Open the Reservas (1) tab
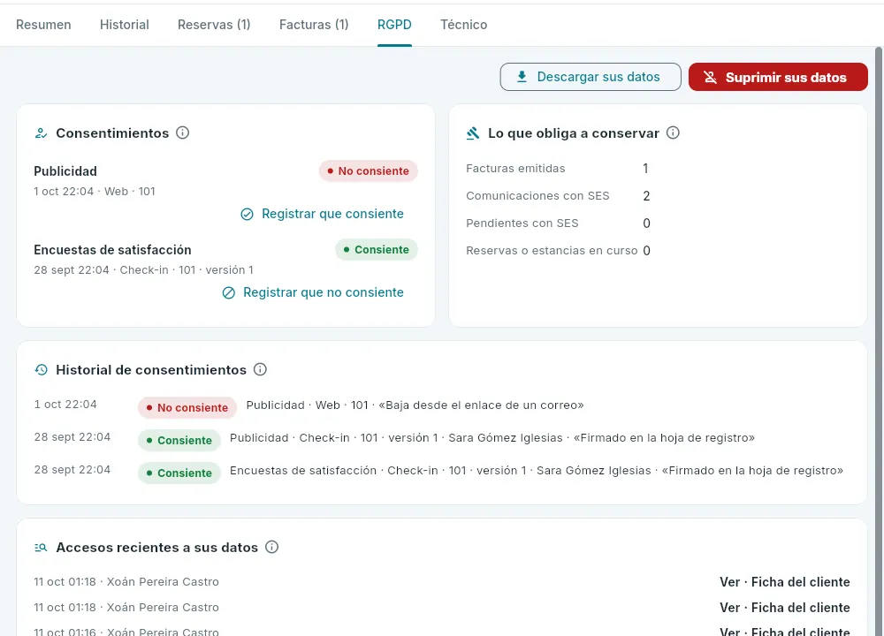The width and height of the screenshot is (884, 636). click(214, 25)
